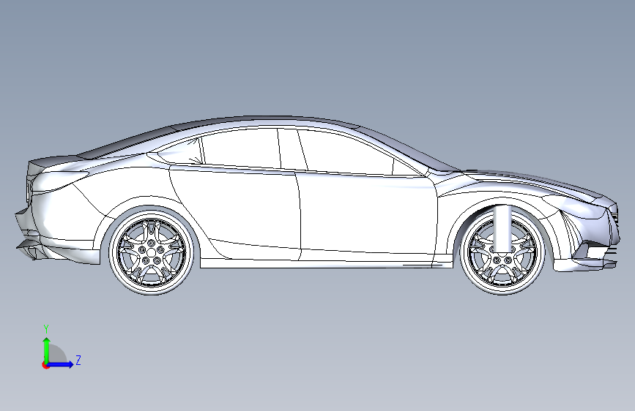Click the red X axis origin dot of the triad
Viewport: 635px width, 411px height.
(45, 365)
